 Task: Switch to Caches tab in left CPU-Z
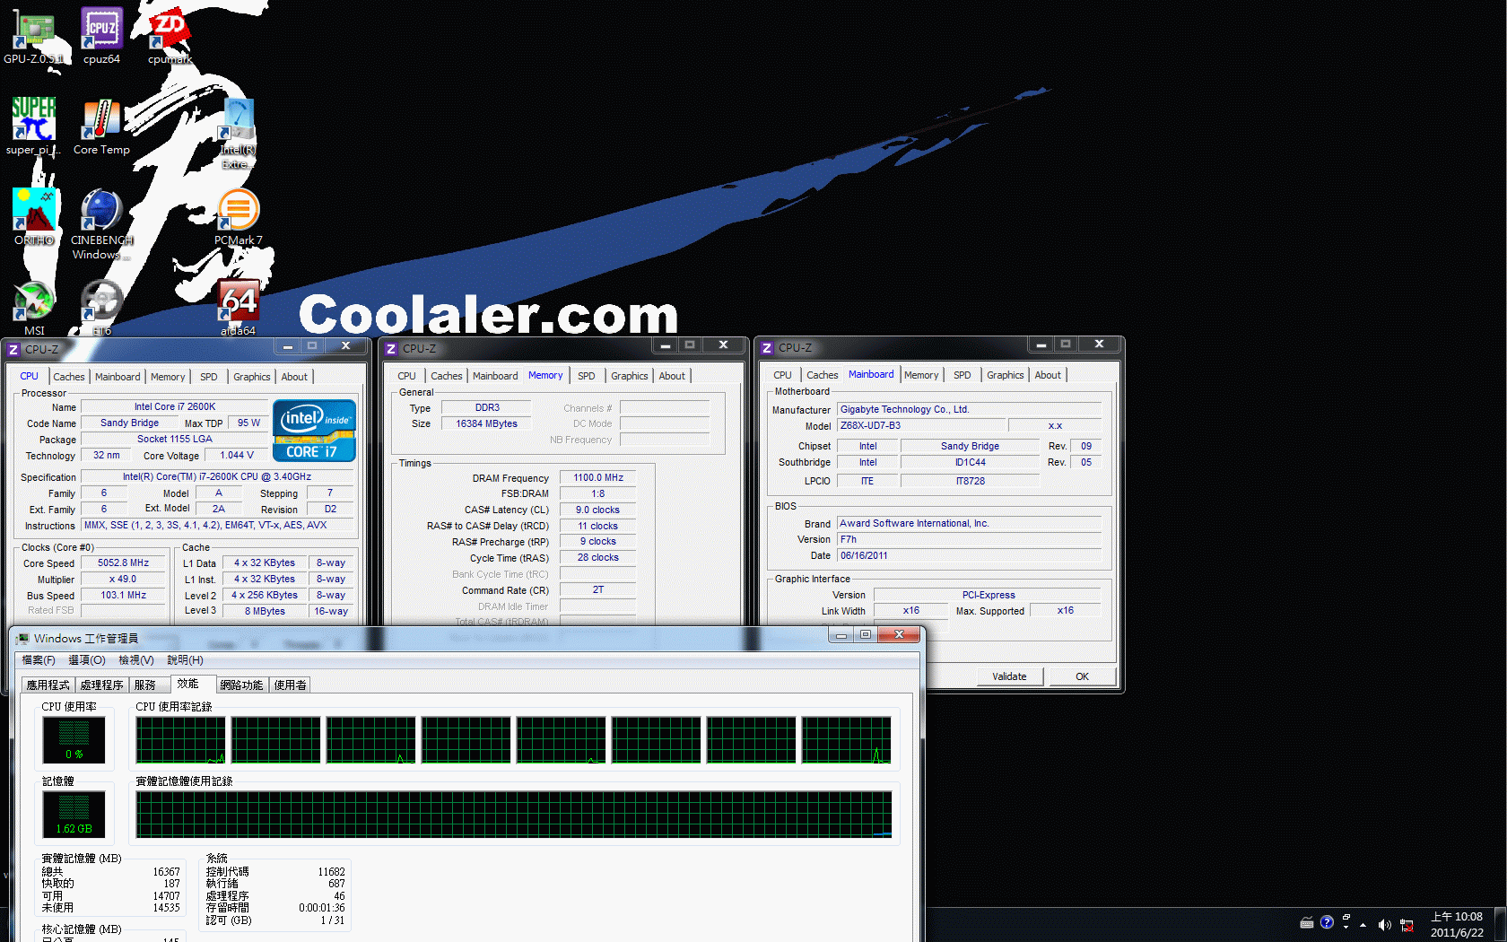(68, 377)
